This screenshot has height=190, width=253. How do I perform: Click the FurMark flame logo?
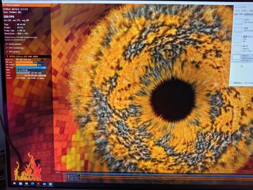pyautogui.click(x=28, y=167)
